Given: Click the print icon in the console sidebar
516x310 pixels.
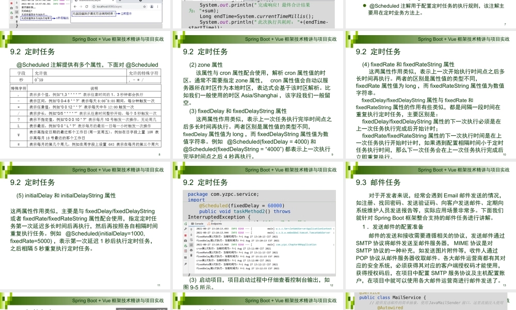Looking at the screenshot, I should tap(191, 251).
